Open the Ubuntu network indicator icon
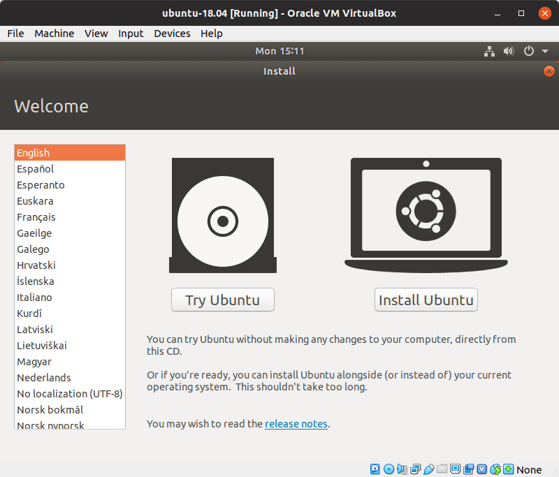This screenshot has width=559, height=477. coord(490,51)
